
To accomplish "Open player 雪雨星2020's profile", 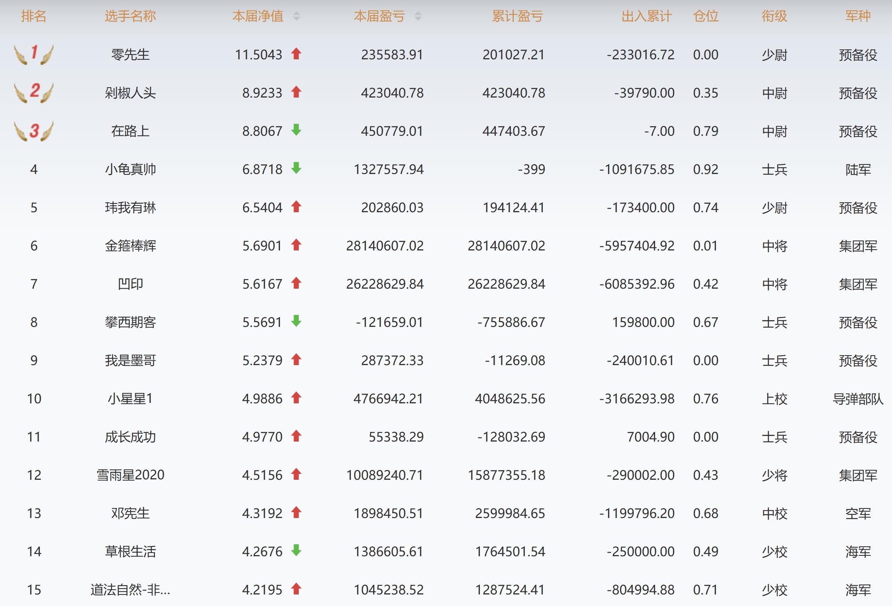I will pos(130,475).
